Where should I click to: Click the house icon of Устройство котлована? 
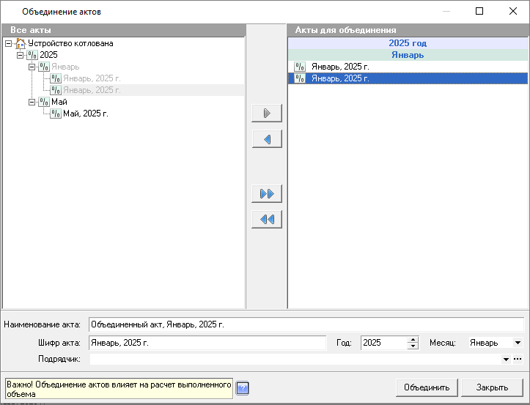coord(20,43)
